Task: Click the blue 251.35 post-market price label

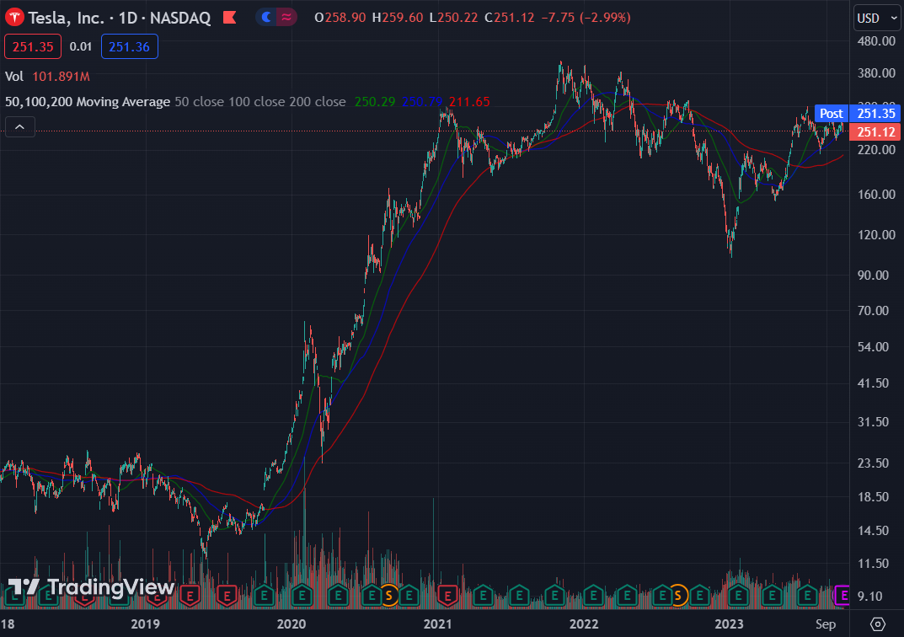Action: [x=875, y=114]
